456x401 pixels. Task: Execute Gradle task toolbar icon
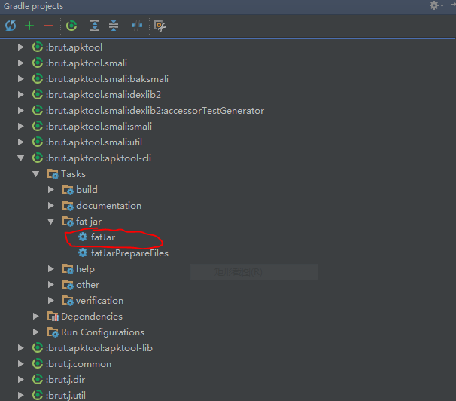(71, 26)
